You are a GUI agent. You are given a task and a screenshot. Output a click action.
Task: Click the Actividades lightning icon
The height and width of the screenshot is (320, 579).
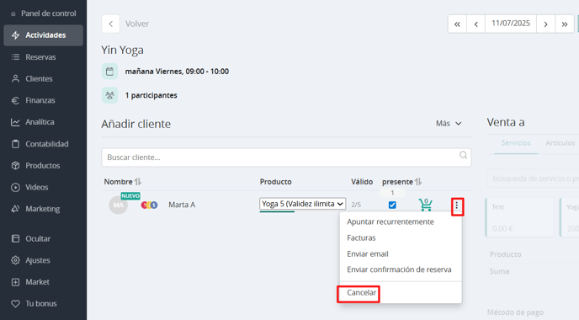click(15, 35)
